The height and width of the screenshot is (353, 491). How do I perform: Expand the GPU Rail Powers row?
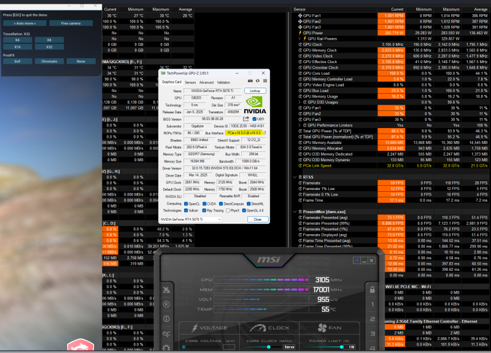click(300, 39)
